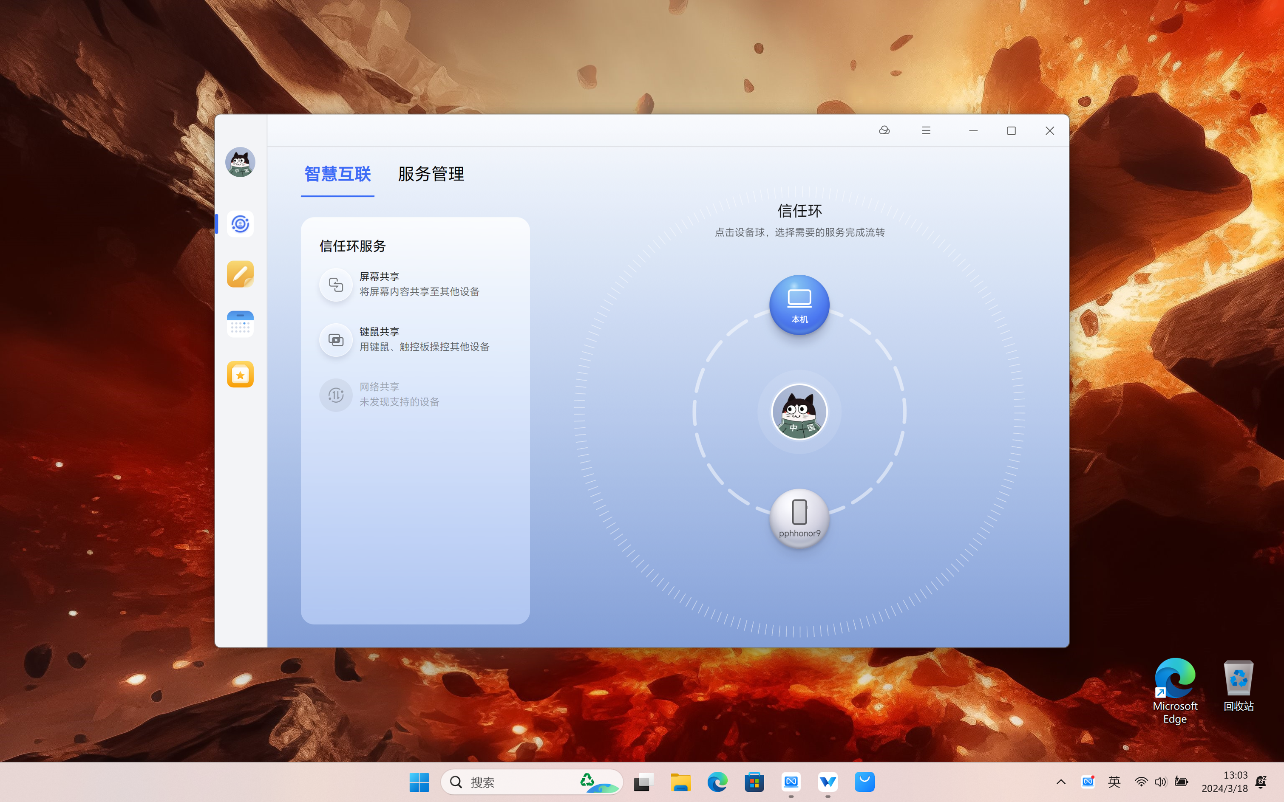Click the cloud sync icon in toolbar
Image resolution: width=1284 pixels, height=802 pixels.
(884, 130)
